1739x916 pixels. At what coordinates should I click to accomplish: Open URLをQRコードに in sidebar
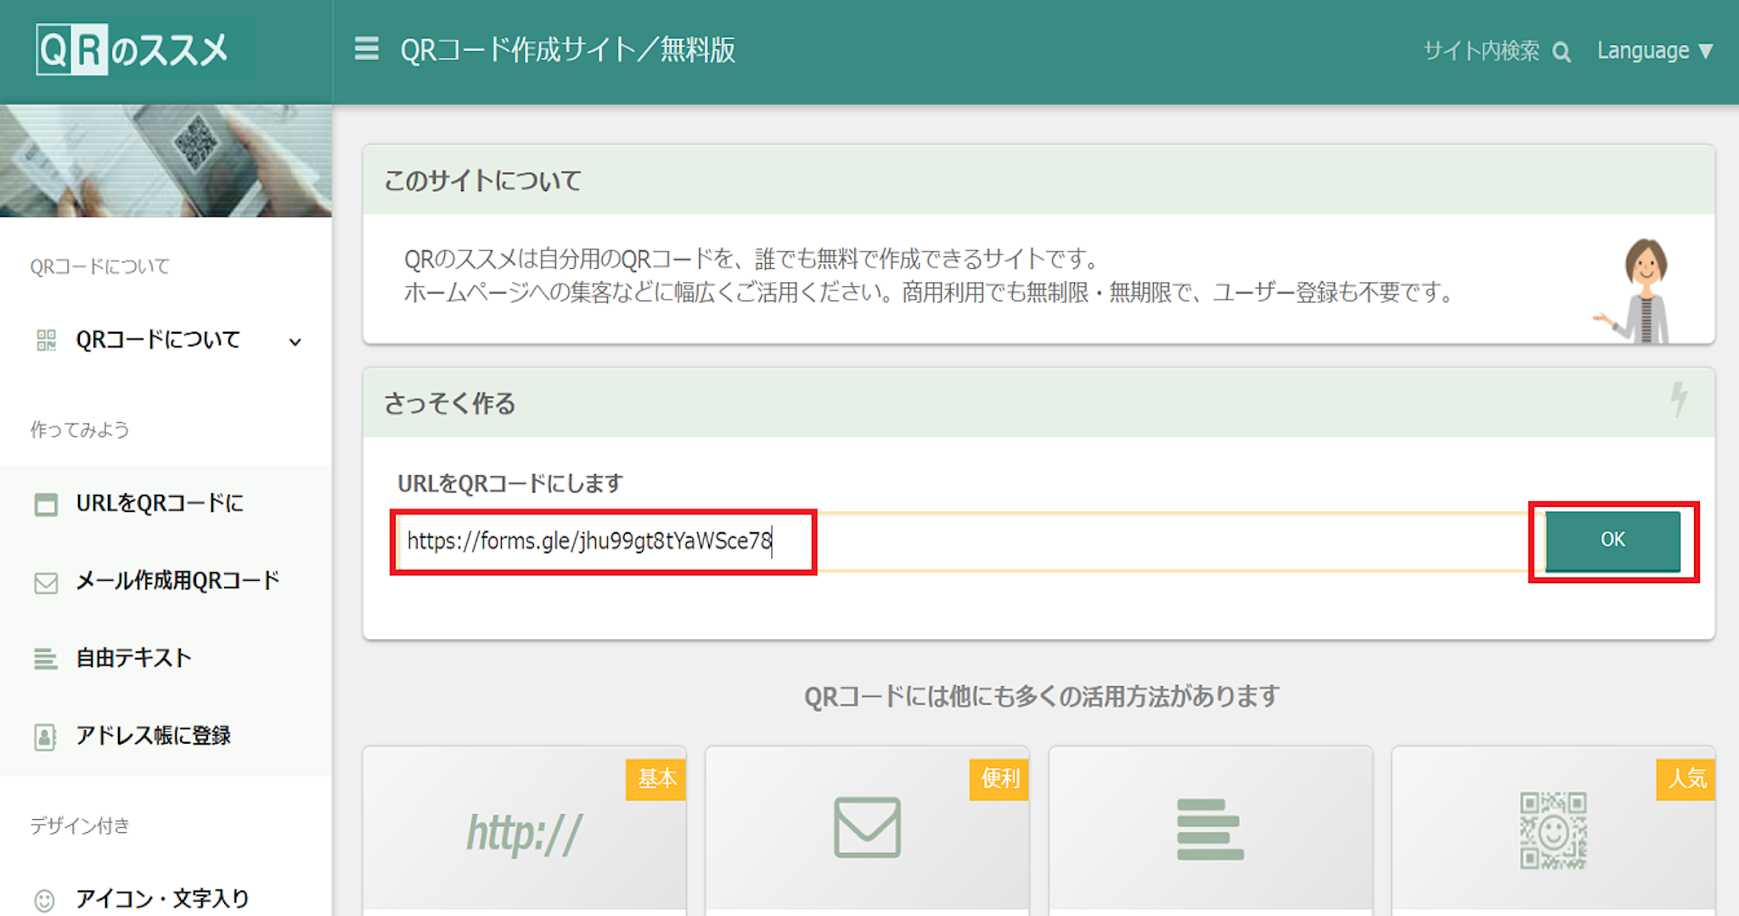pyautogui.click(x=160, y=503)
